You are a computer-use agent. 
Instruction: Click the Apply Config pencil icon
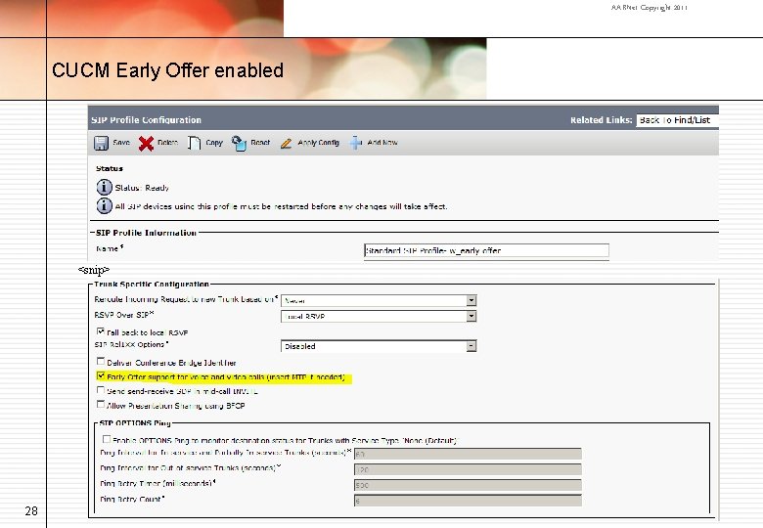point(286,143)
